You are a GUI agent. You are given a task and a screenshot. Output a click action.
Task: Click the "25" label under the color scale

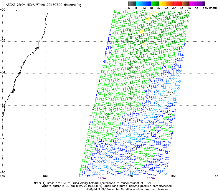(x=166, y=8)
